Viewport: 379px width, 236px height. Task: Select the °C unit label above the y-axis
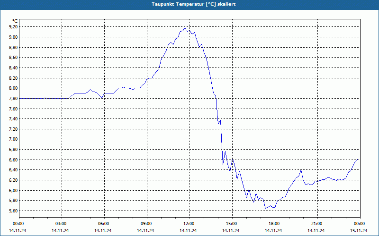point(15,21)
